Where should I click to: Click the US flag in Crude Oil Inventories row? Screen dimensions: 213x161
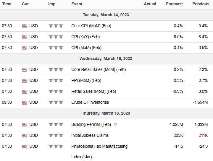click(25, 103)
